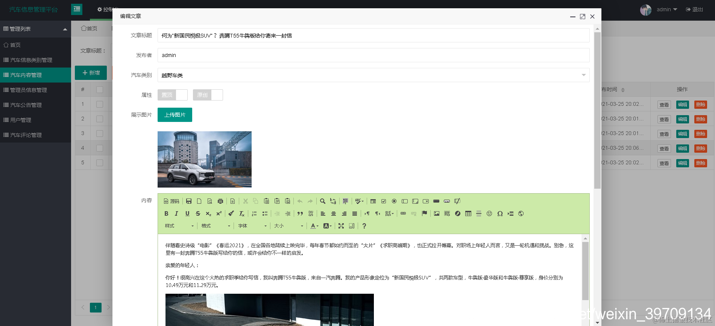
Task: Click the Superscript icon
Action: pyautogui.click(x=219, y=214)
